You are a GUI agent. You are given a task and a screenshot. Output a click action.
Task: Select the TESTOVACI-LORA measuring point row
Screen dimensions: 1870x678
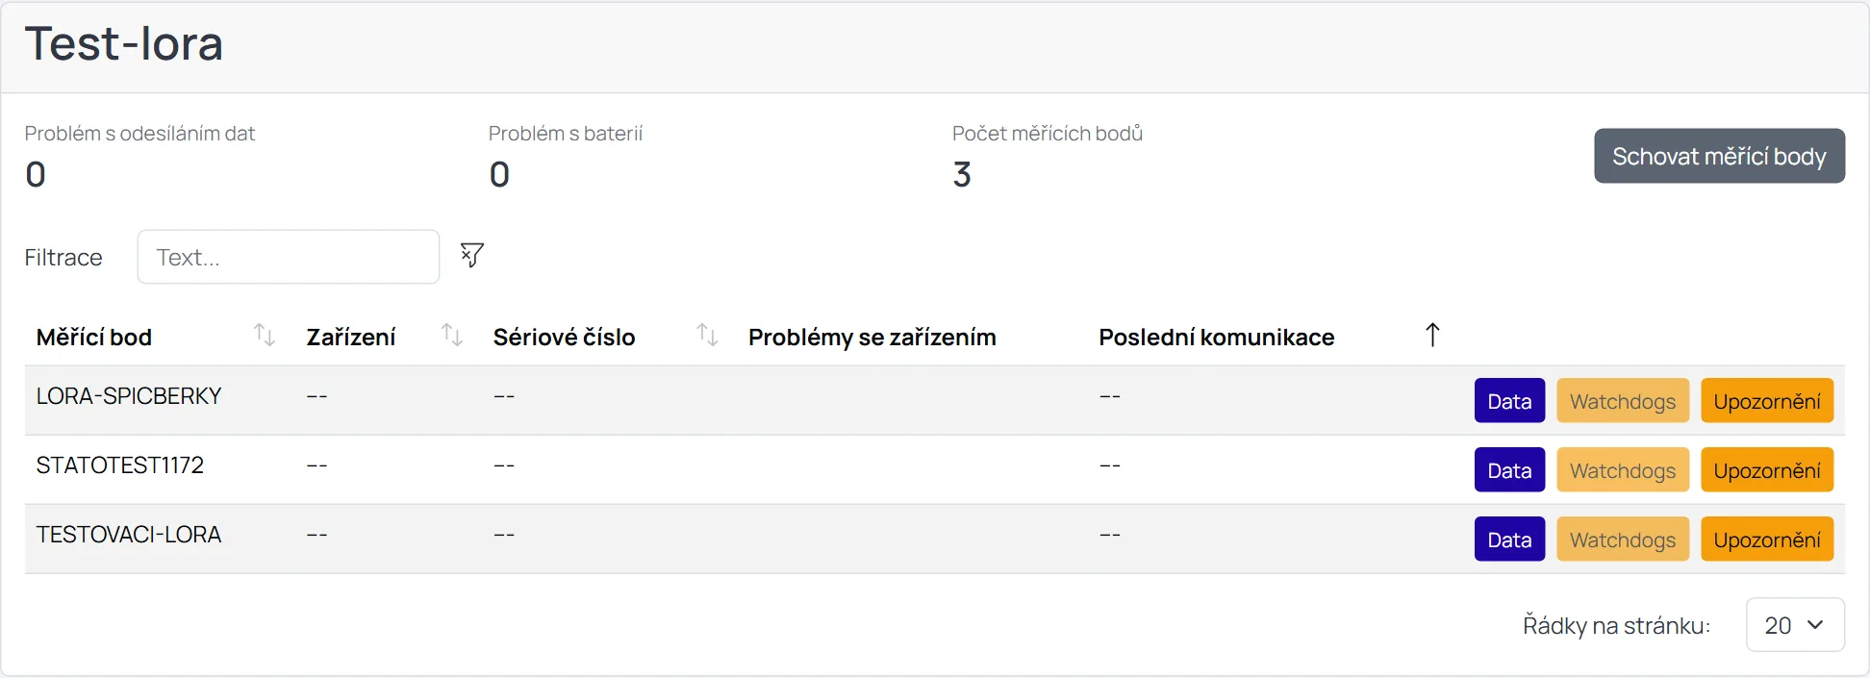tap(935, 539)
